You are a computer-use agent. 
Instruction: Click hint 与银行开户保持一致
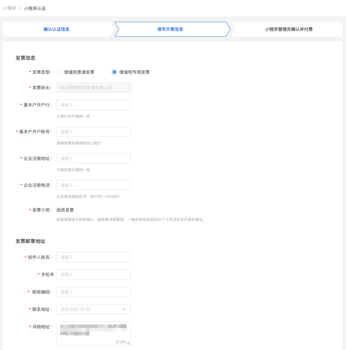[x=73, y=117]
